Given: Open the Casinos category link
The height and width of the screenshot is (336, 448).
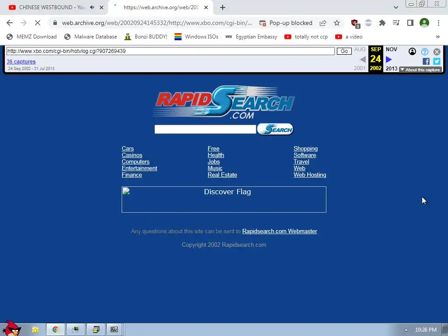Looking at the screenshot, I should 132,155.
